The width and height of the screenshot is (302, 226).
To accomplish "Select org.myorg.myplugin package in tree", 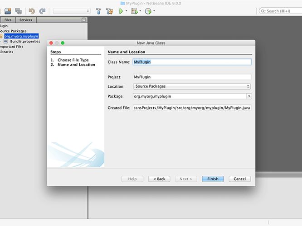I will point(21,36).
